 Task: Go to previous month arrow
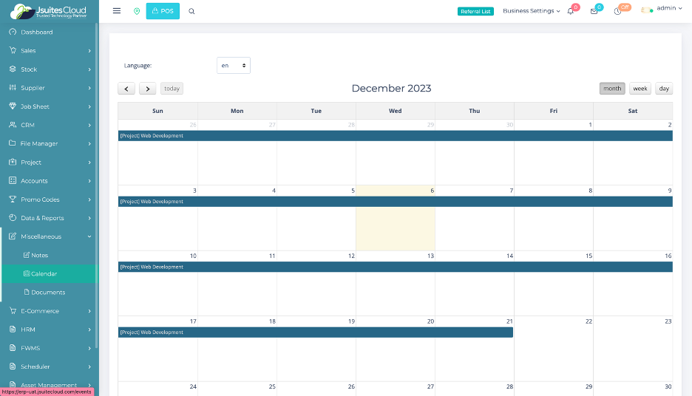(126, 89)
